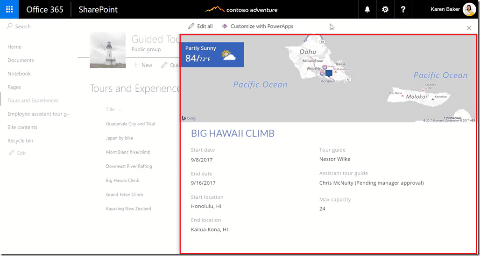Open Grand Teton Climb item
This screenshot has width=480, height=256.
pos(124,195)
